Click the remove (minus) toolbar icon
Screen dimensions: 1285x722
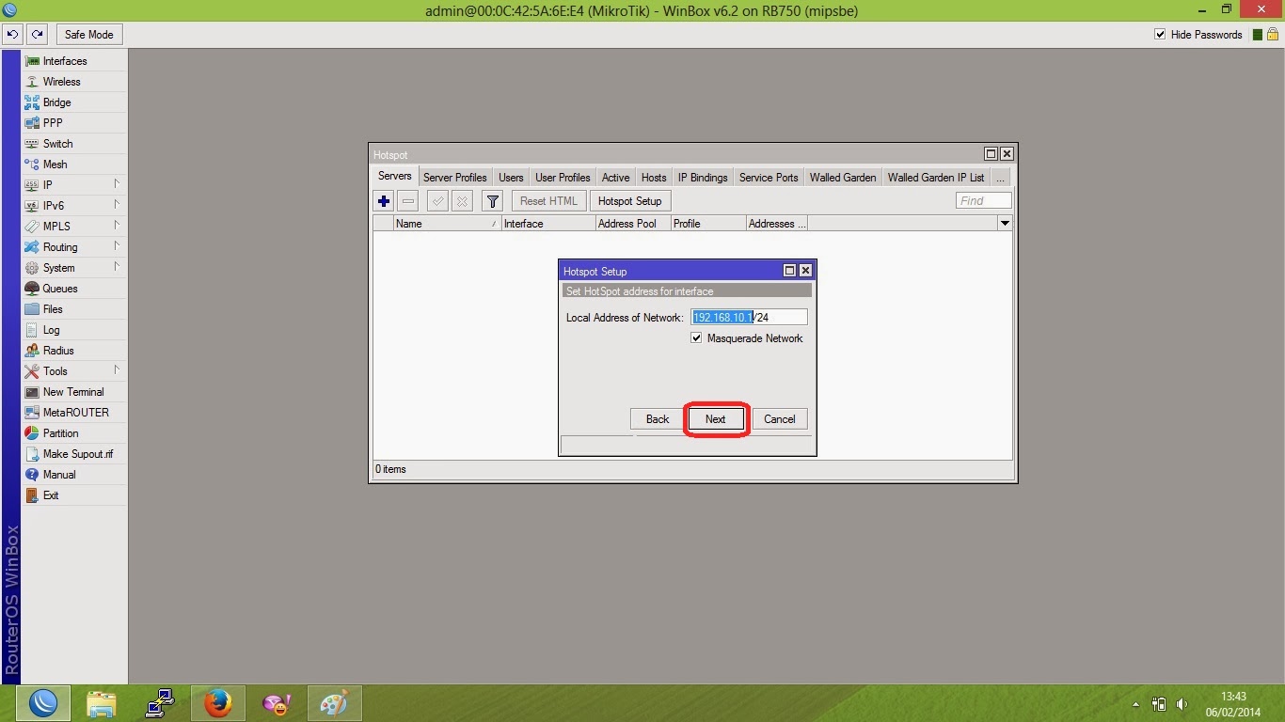pyautogui.click(x=408, y=201)
